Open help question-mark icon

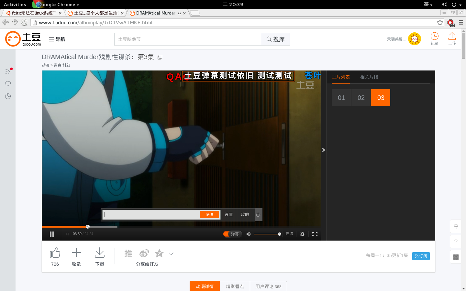tap(456, 242)
